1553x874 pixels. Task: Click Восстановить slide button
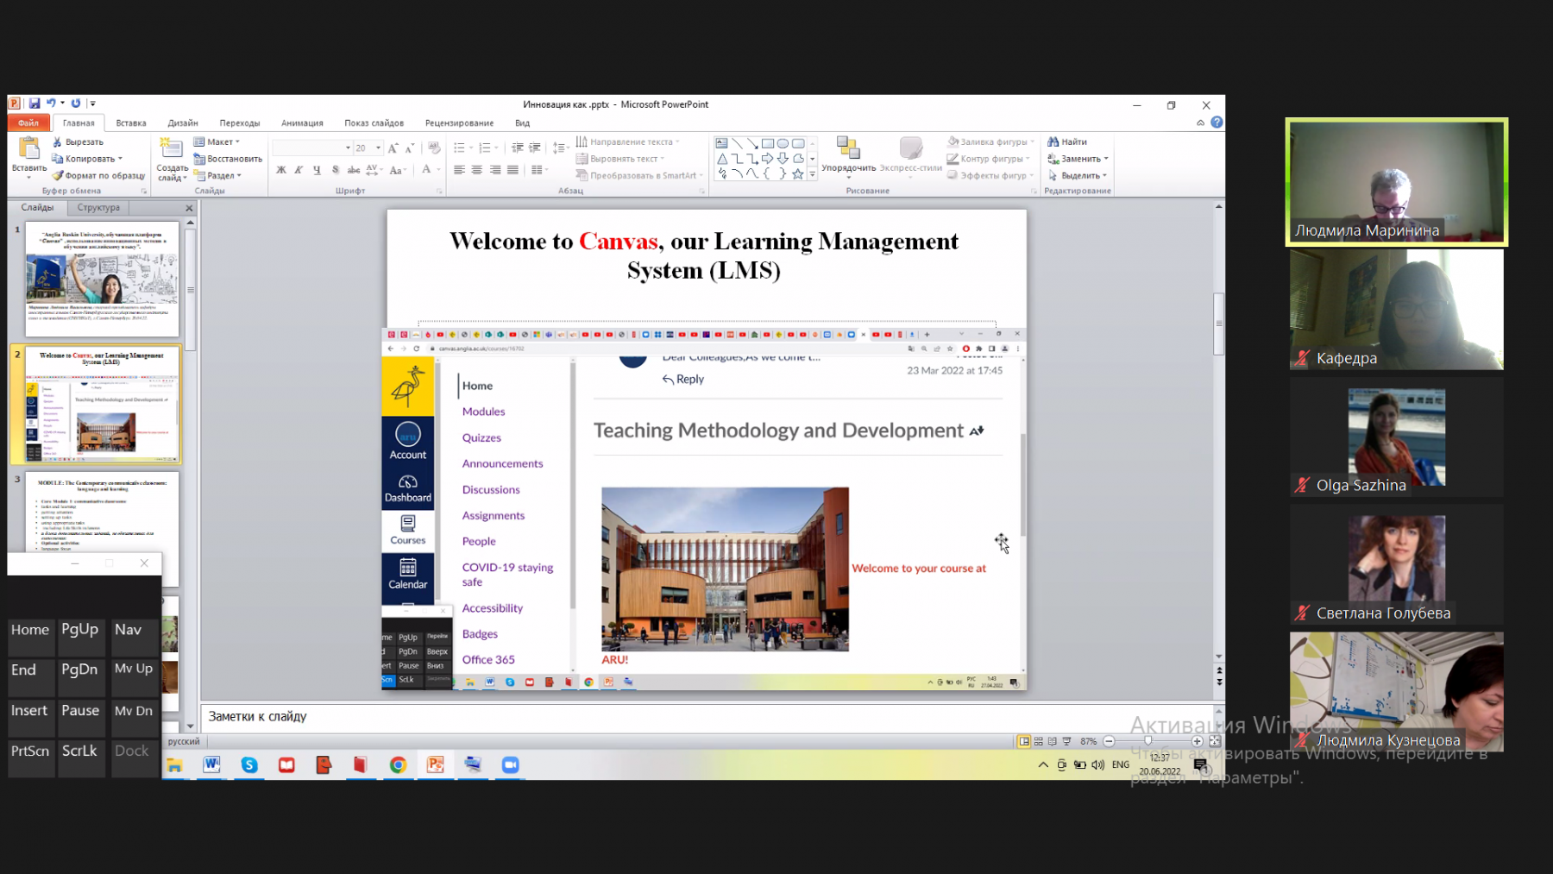228,159
